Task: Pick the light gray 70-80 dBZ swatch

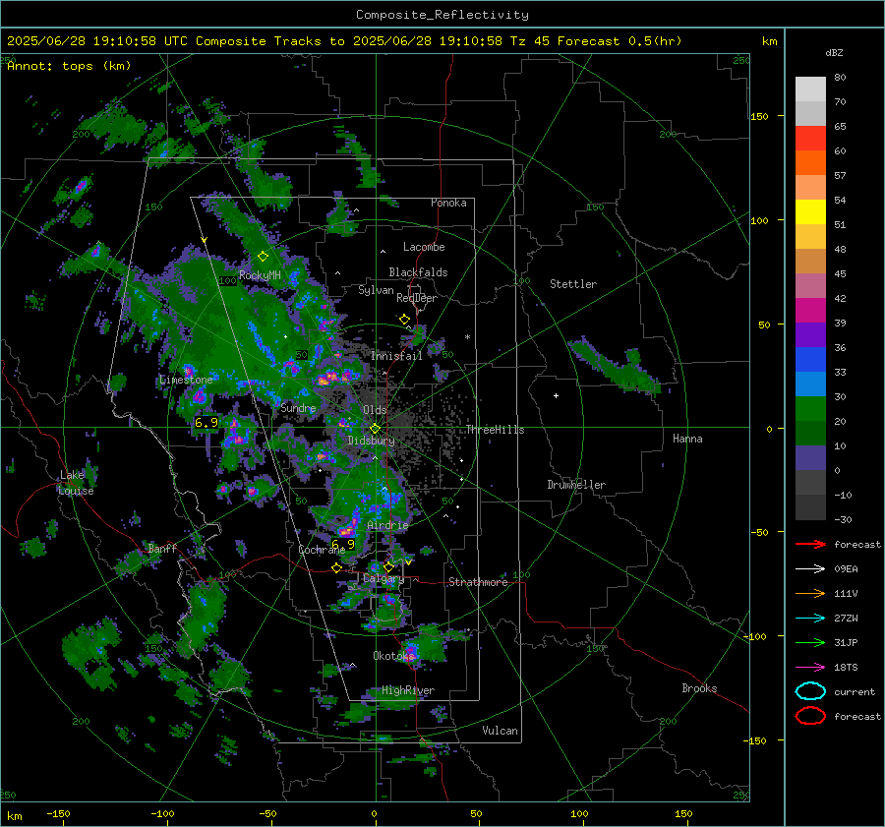Action: tap(810, 89)
